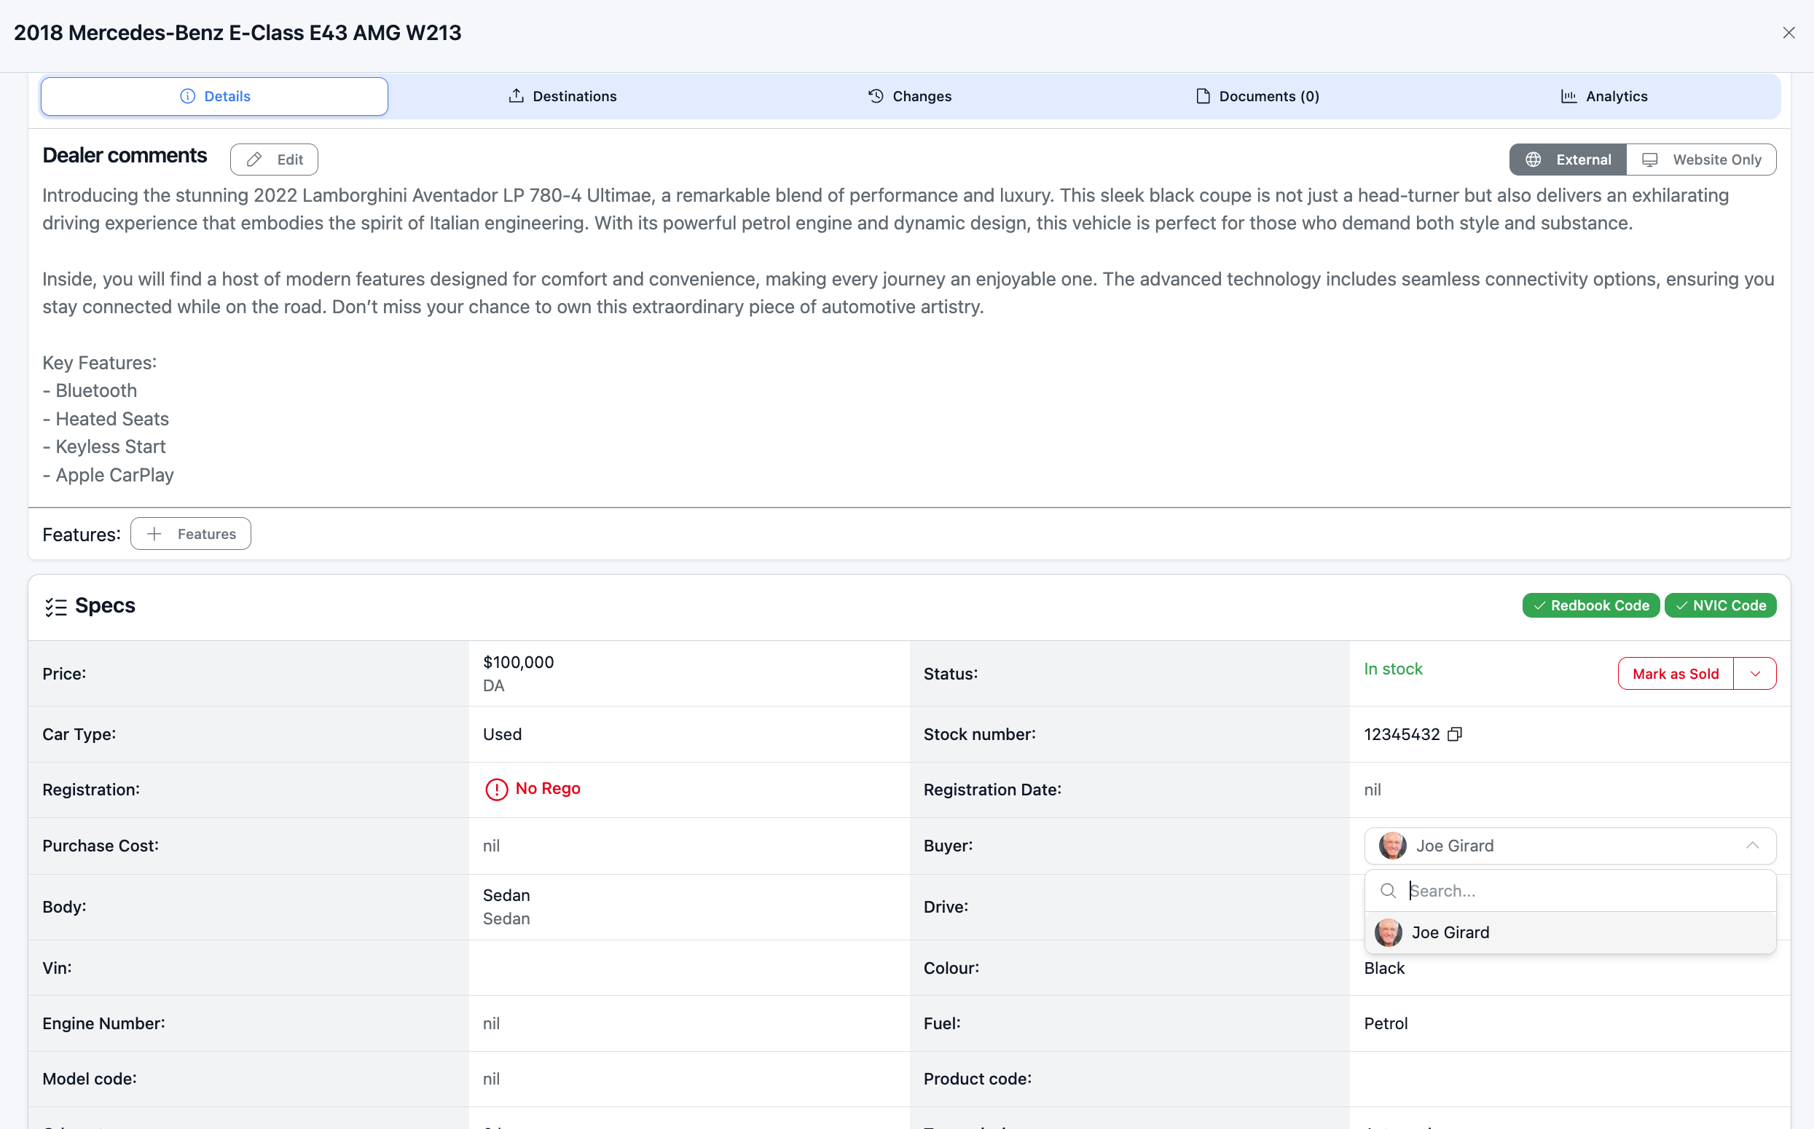This screenshot has width=1814, height=1129.
Task: Click the Heated Seats feature line
Action: 106,419
